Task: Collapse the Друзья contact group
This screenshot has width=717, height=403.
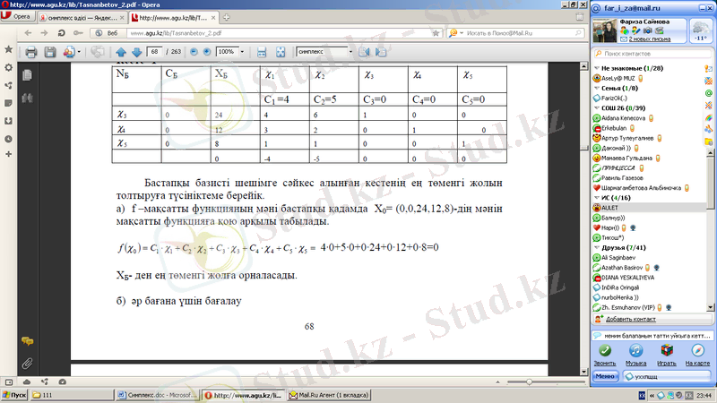Action: pos(597,246)
